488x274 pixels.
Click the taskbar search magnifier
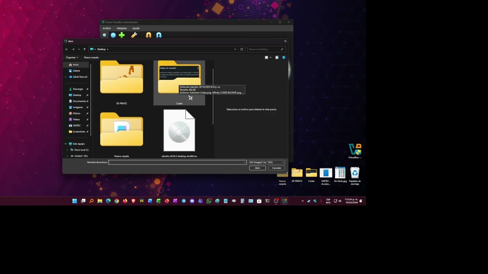(91, 201)
